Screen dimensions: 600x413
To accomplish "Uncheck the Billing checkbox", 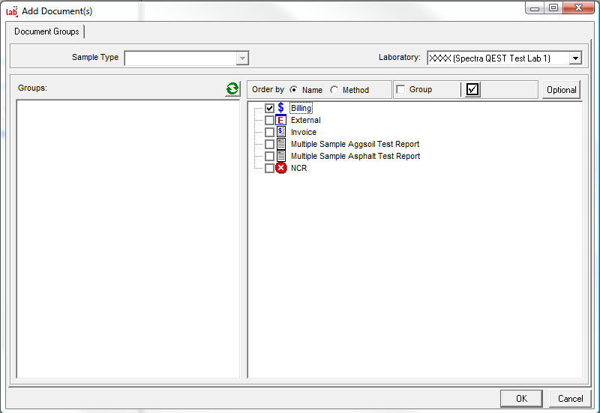I will click(x=269, y=108).
